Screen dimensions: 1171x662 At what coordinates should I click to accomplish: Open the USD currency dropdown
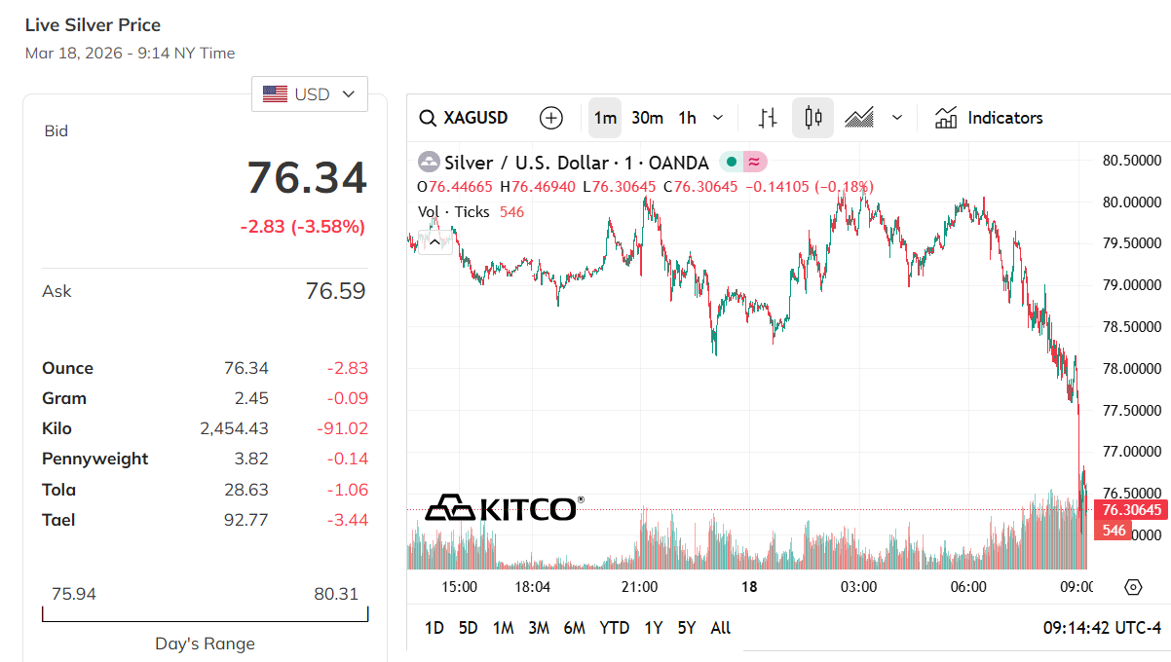point(310,94)
